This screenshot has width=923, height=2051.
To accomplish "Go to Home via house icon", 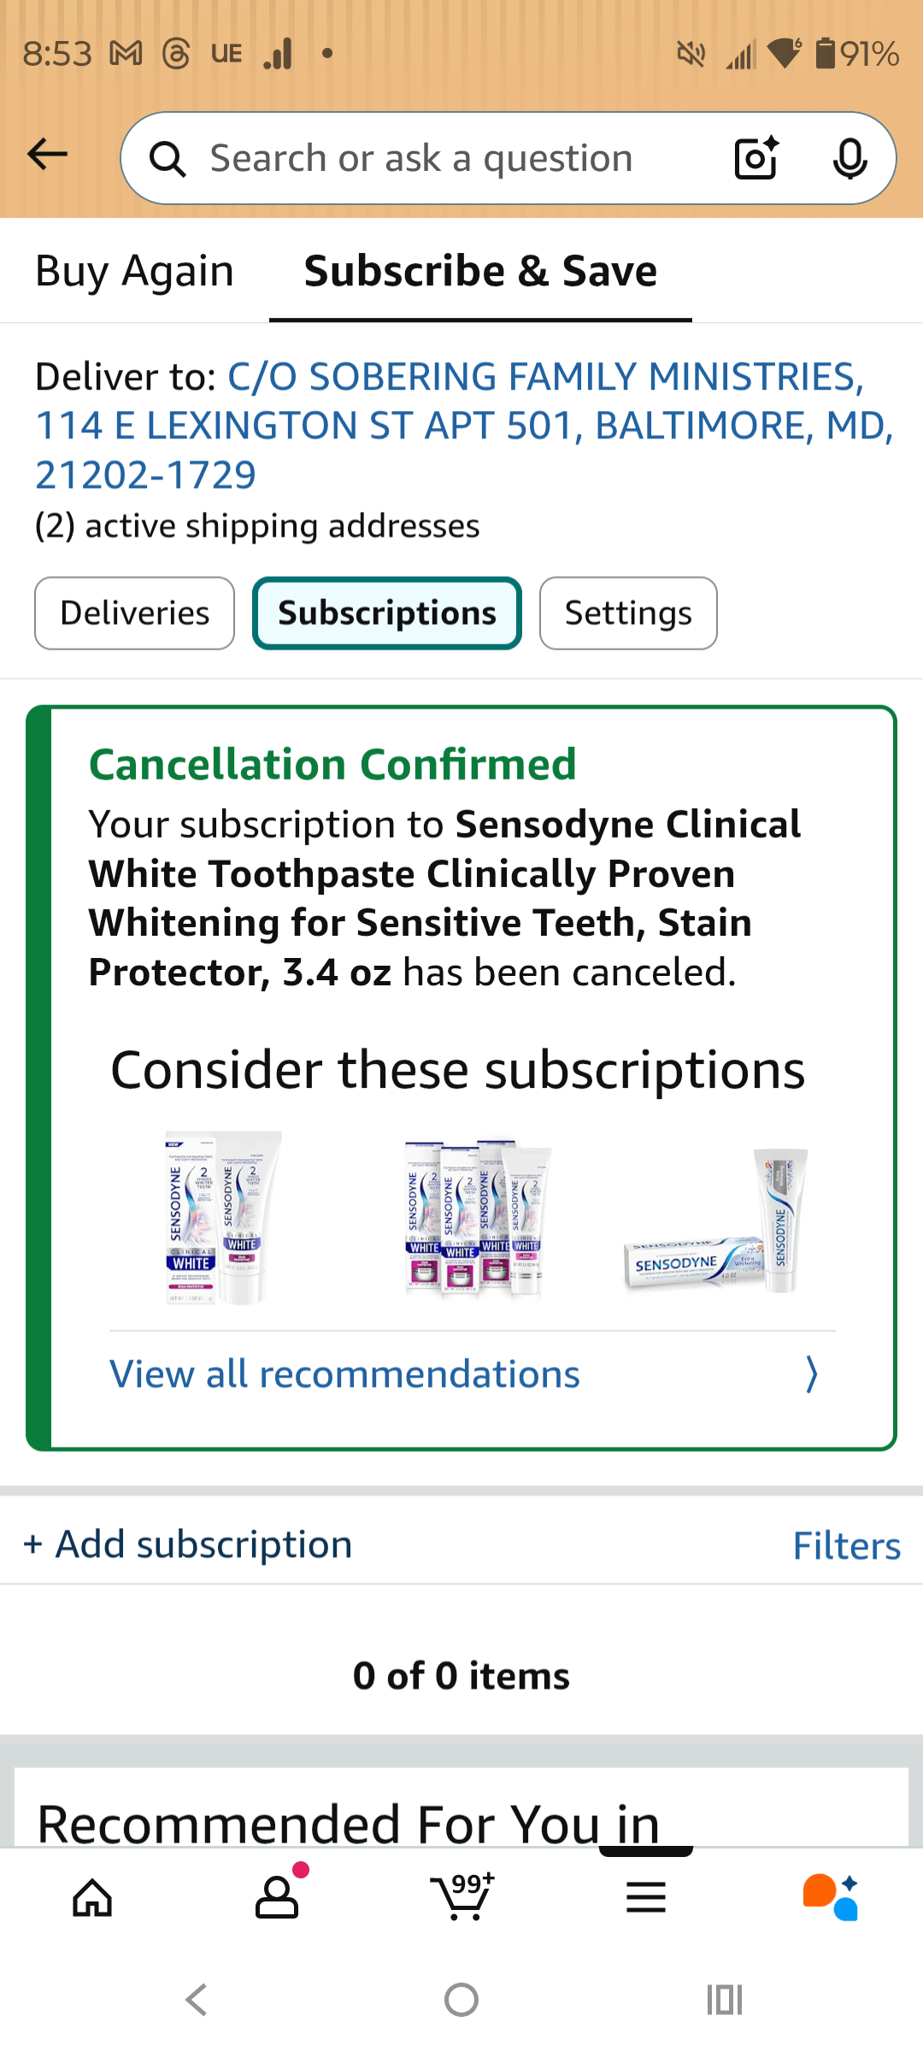I will tap(92, 1898).
